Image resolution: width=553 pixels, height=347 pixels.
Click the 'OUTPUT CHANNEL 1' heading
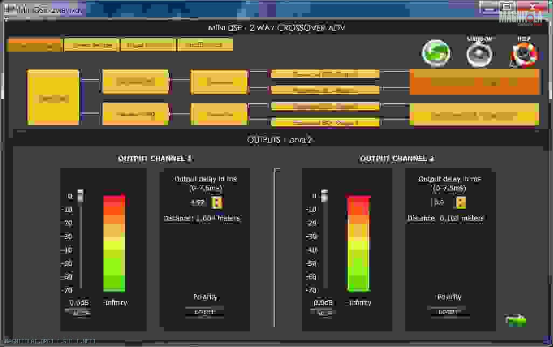pos(155,159)
